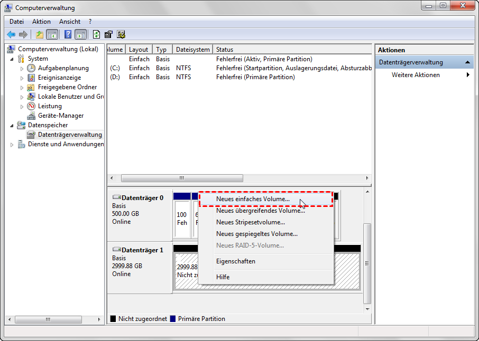Choose Neues gespiegeltes Volume... menu entry

coord(266,234)
